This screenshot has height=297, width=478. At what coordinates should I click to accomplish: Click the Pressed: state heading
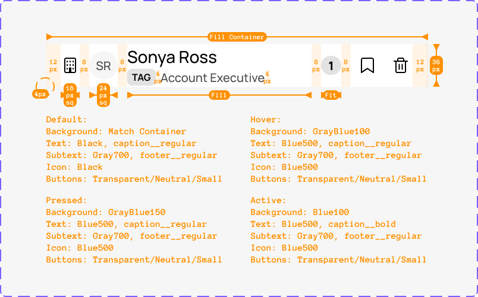(67, 200)
